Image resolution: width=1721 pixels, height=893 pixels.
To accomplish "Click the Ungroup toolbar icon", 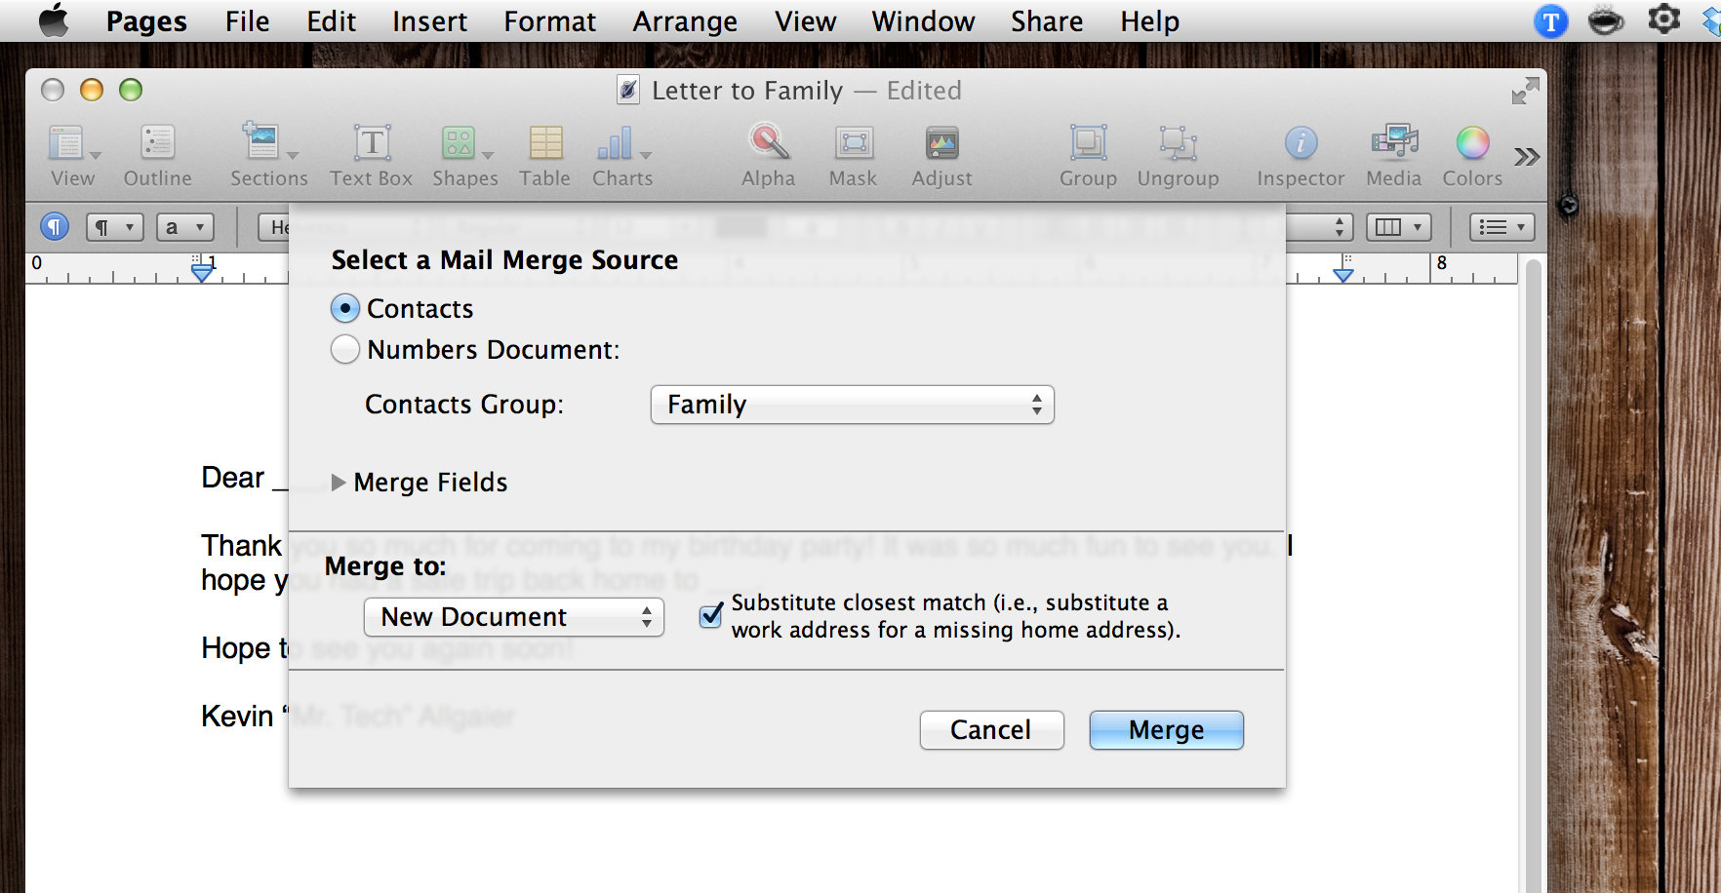I will tap(1178, 154).
